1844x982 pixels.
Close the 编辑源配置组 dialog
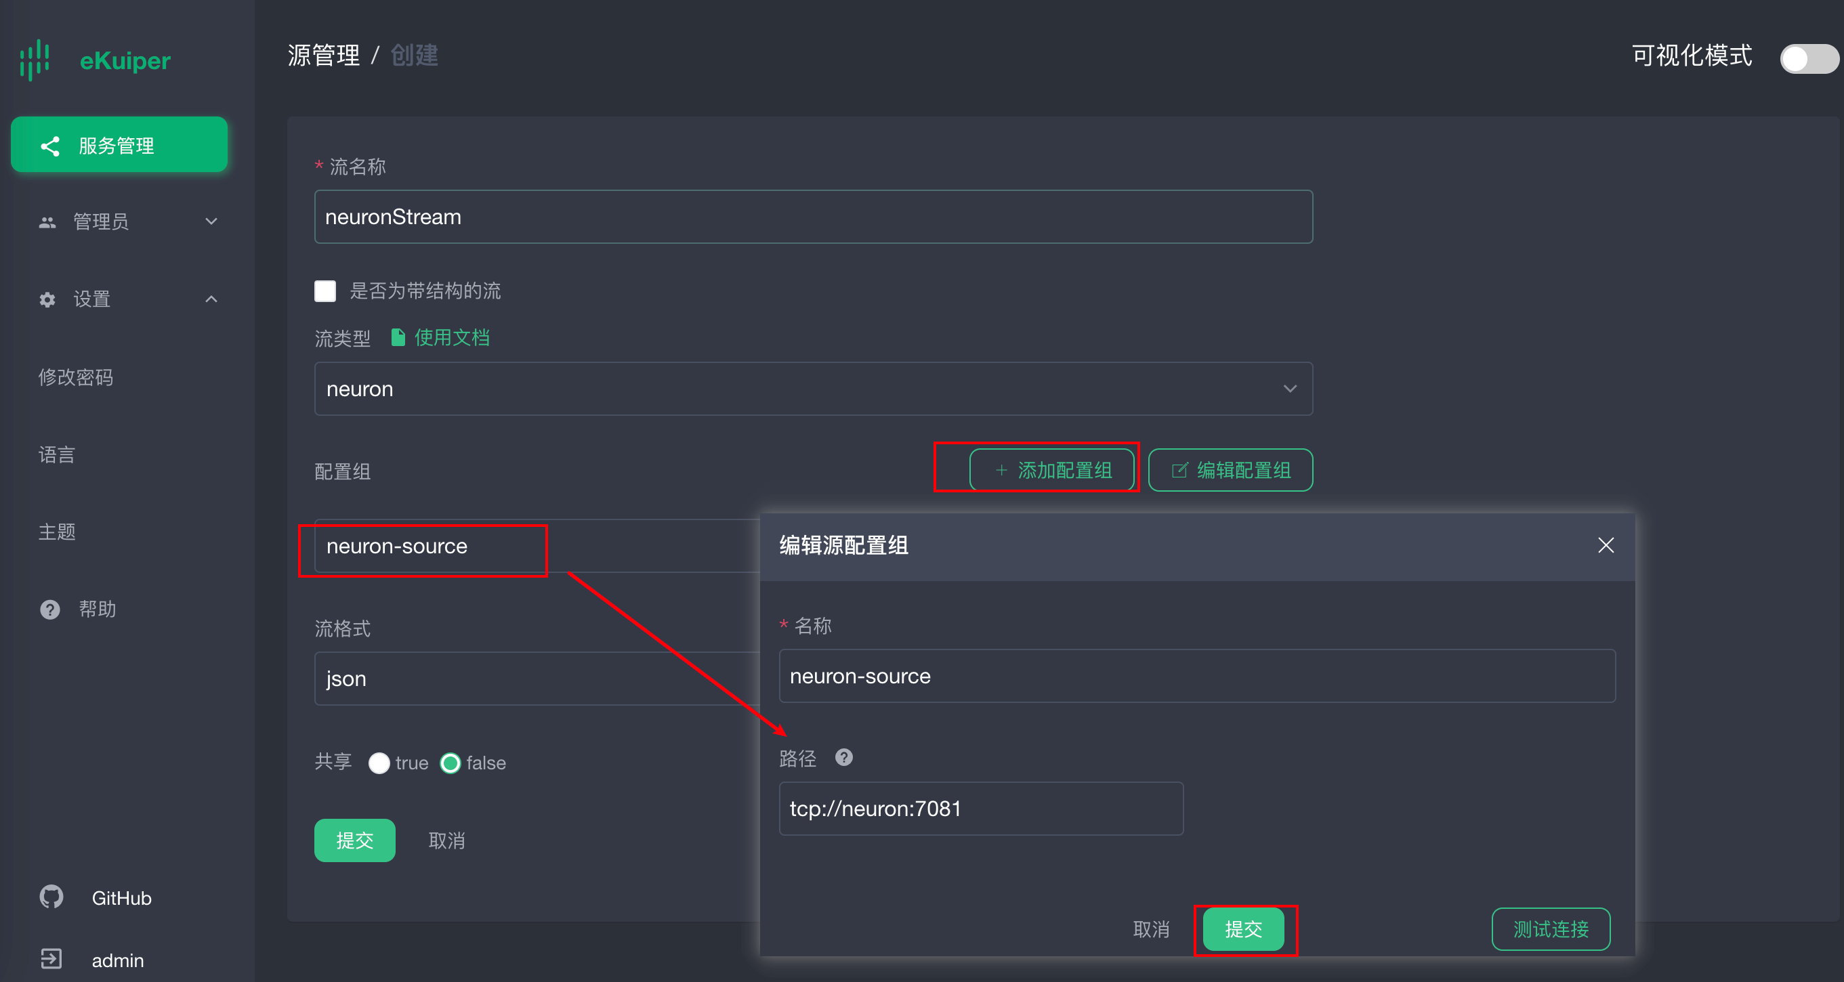(1606, 545)
